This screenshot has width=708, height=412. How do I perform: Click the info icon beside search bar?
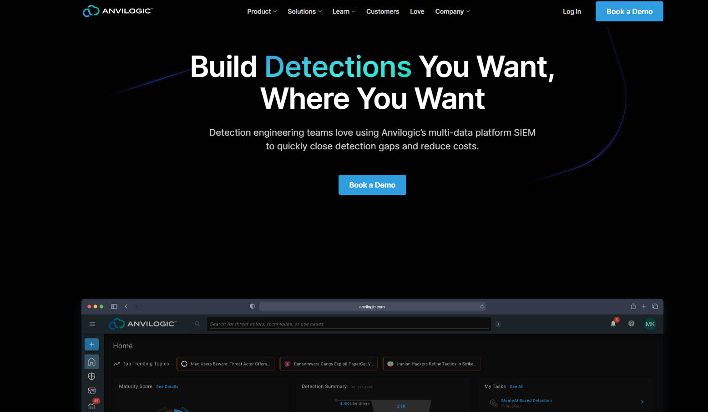(x=498, y=324)
